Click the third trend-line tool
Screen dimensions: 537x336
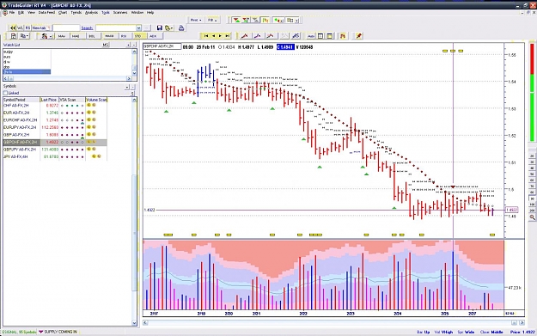point(271,35)
